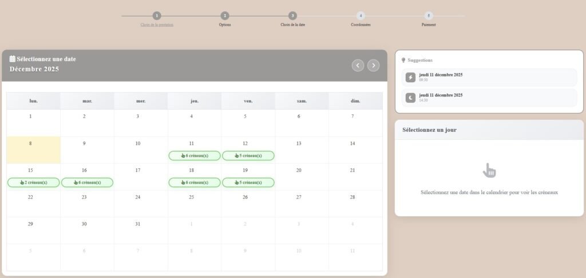Open the Choix de la prestation link

click(157, 25)
